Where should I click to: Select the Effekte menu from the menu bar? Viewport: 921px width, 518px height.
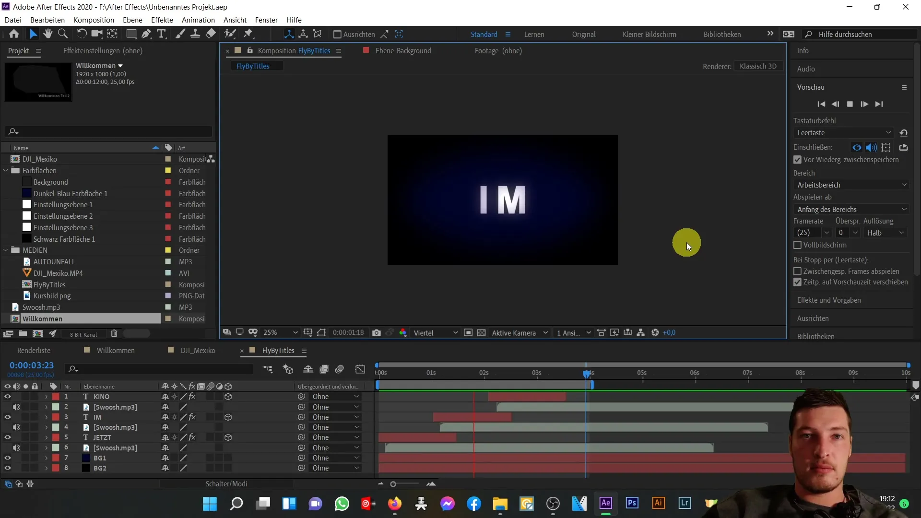click(162, 20)
